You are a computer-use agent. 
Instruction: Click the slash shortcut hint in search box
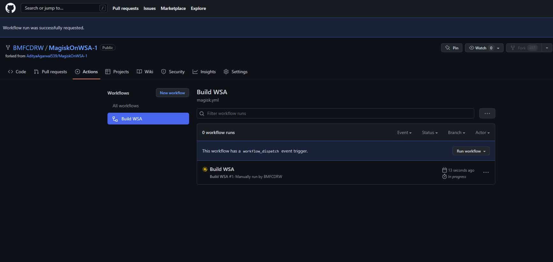102,8
